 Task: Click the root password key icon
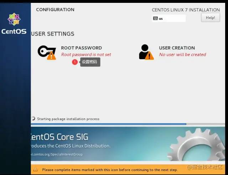click(x=47, y=52)
